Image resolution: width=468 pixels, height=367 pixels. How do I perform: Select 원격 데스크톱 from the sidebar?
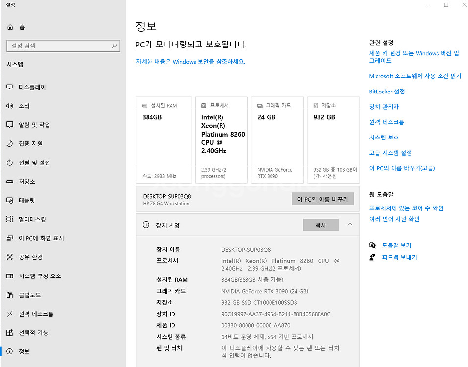tap(36, 314)
